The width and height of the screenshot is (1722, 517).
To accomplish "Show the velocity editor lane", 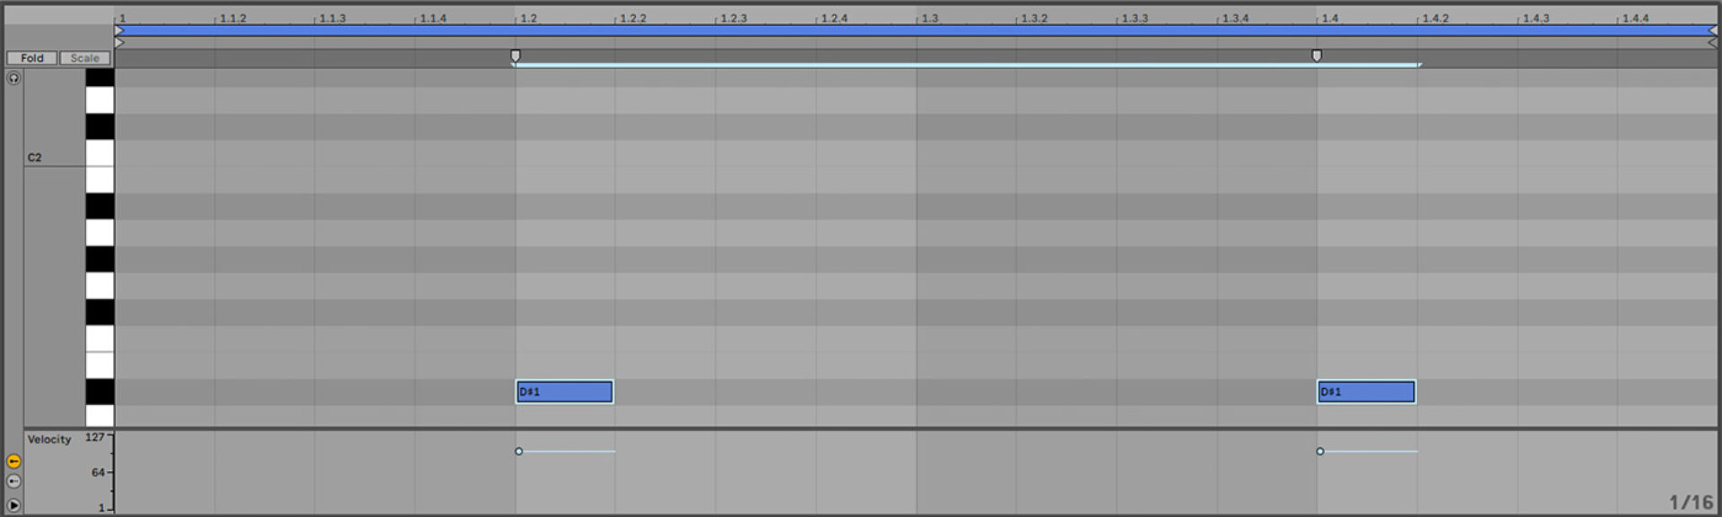I will (x=13, y=461).
